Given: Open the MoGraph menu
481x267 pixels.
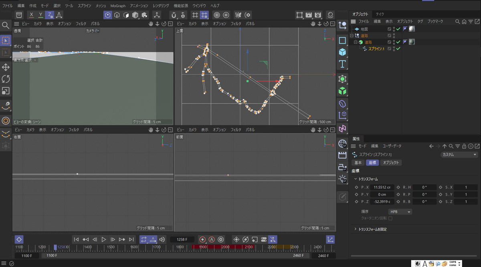Looking at the screenshot, I should [118, 6].
